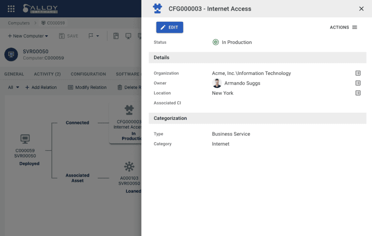
Task: Click Armando Suggs avatar photo
Action: pyautogui.click(x=217, y=83)
